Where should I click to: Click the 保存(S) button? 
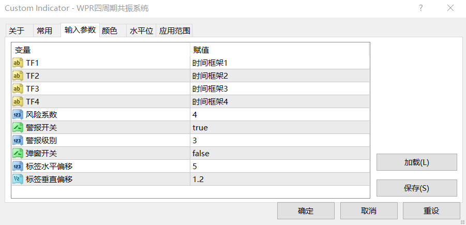coord(417,188)
